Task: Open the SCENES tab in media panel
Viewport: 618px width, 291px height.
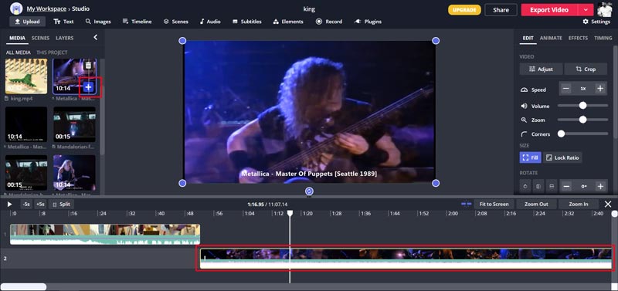Action: (41, 38)
